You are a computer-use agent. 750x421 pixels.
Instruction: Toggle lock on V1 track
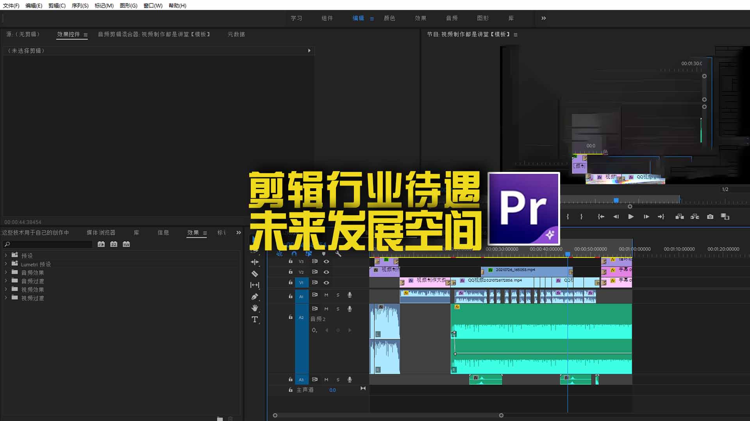point(290,282)
